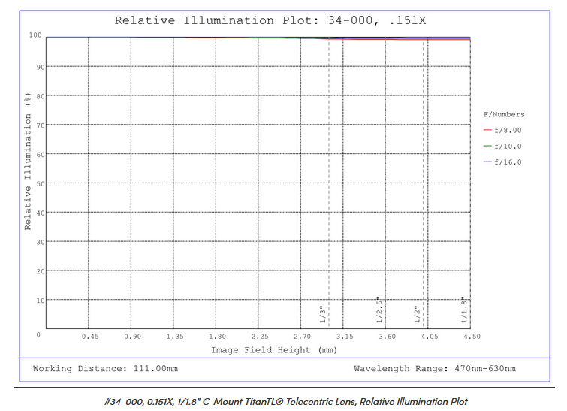Viewport: 567px width, 411px height.
Task: Click the 4.50 tick on the horizontal axis
Action: coord(471,337)
